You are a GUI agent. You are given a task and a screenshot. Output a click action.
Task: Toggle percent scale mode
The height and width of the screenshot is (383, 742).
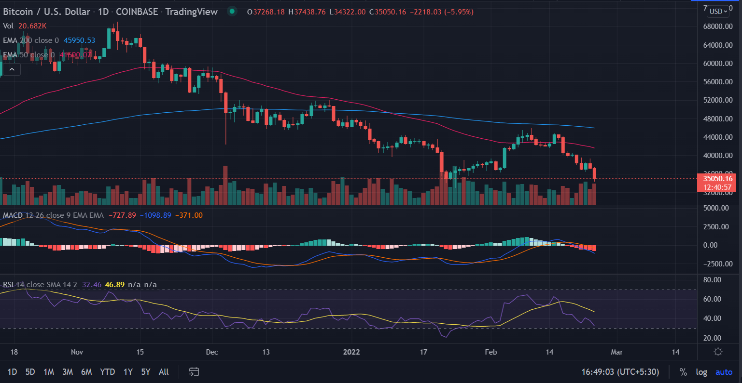point(683,372)
